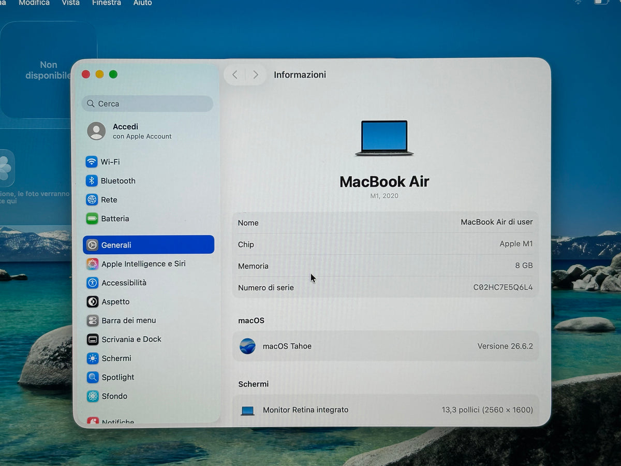621x466 pixels.
Task: Click the 13,3 pollici resolution text
Action: [487, 410]
